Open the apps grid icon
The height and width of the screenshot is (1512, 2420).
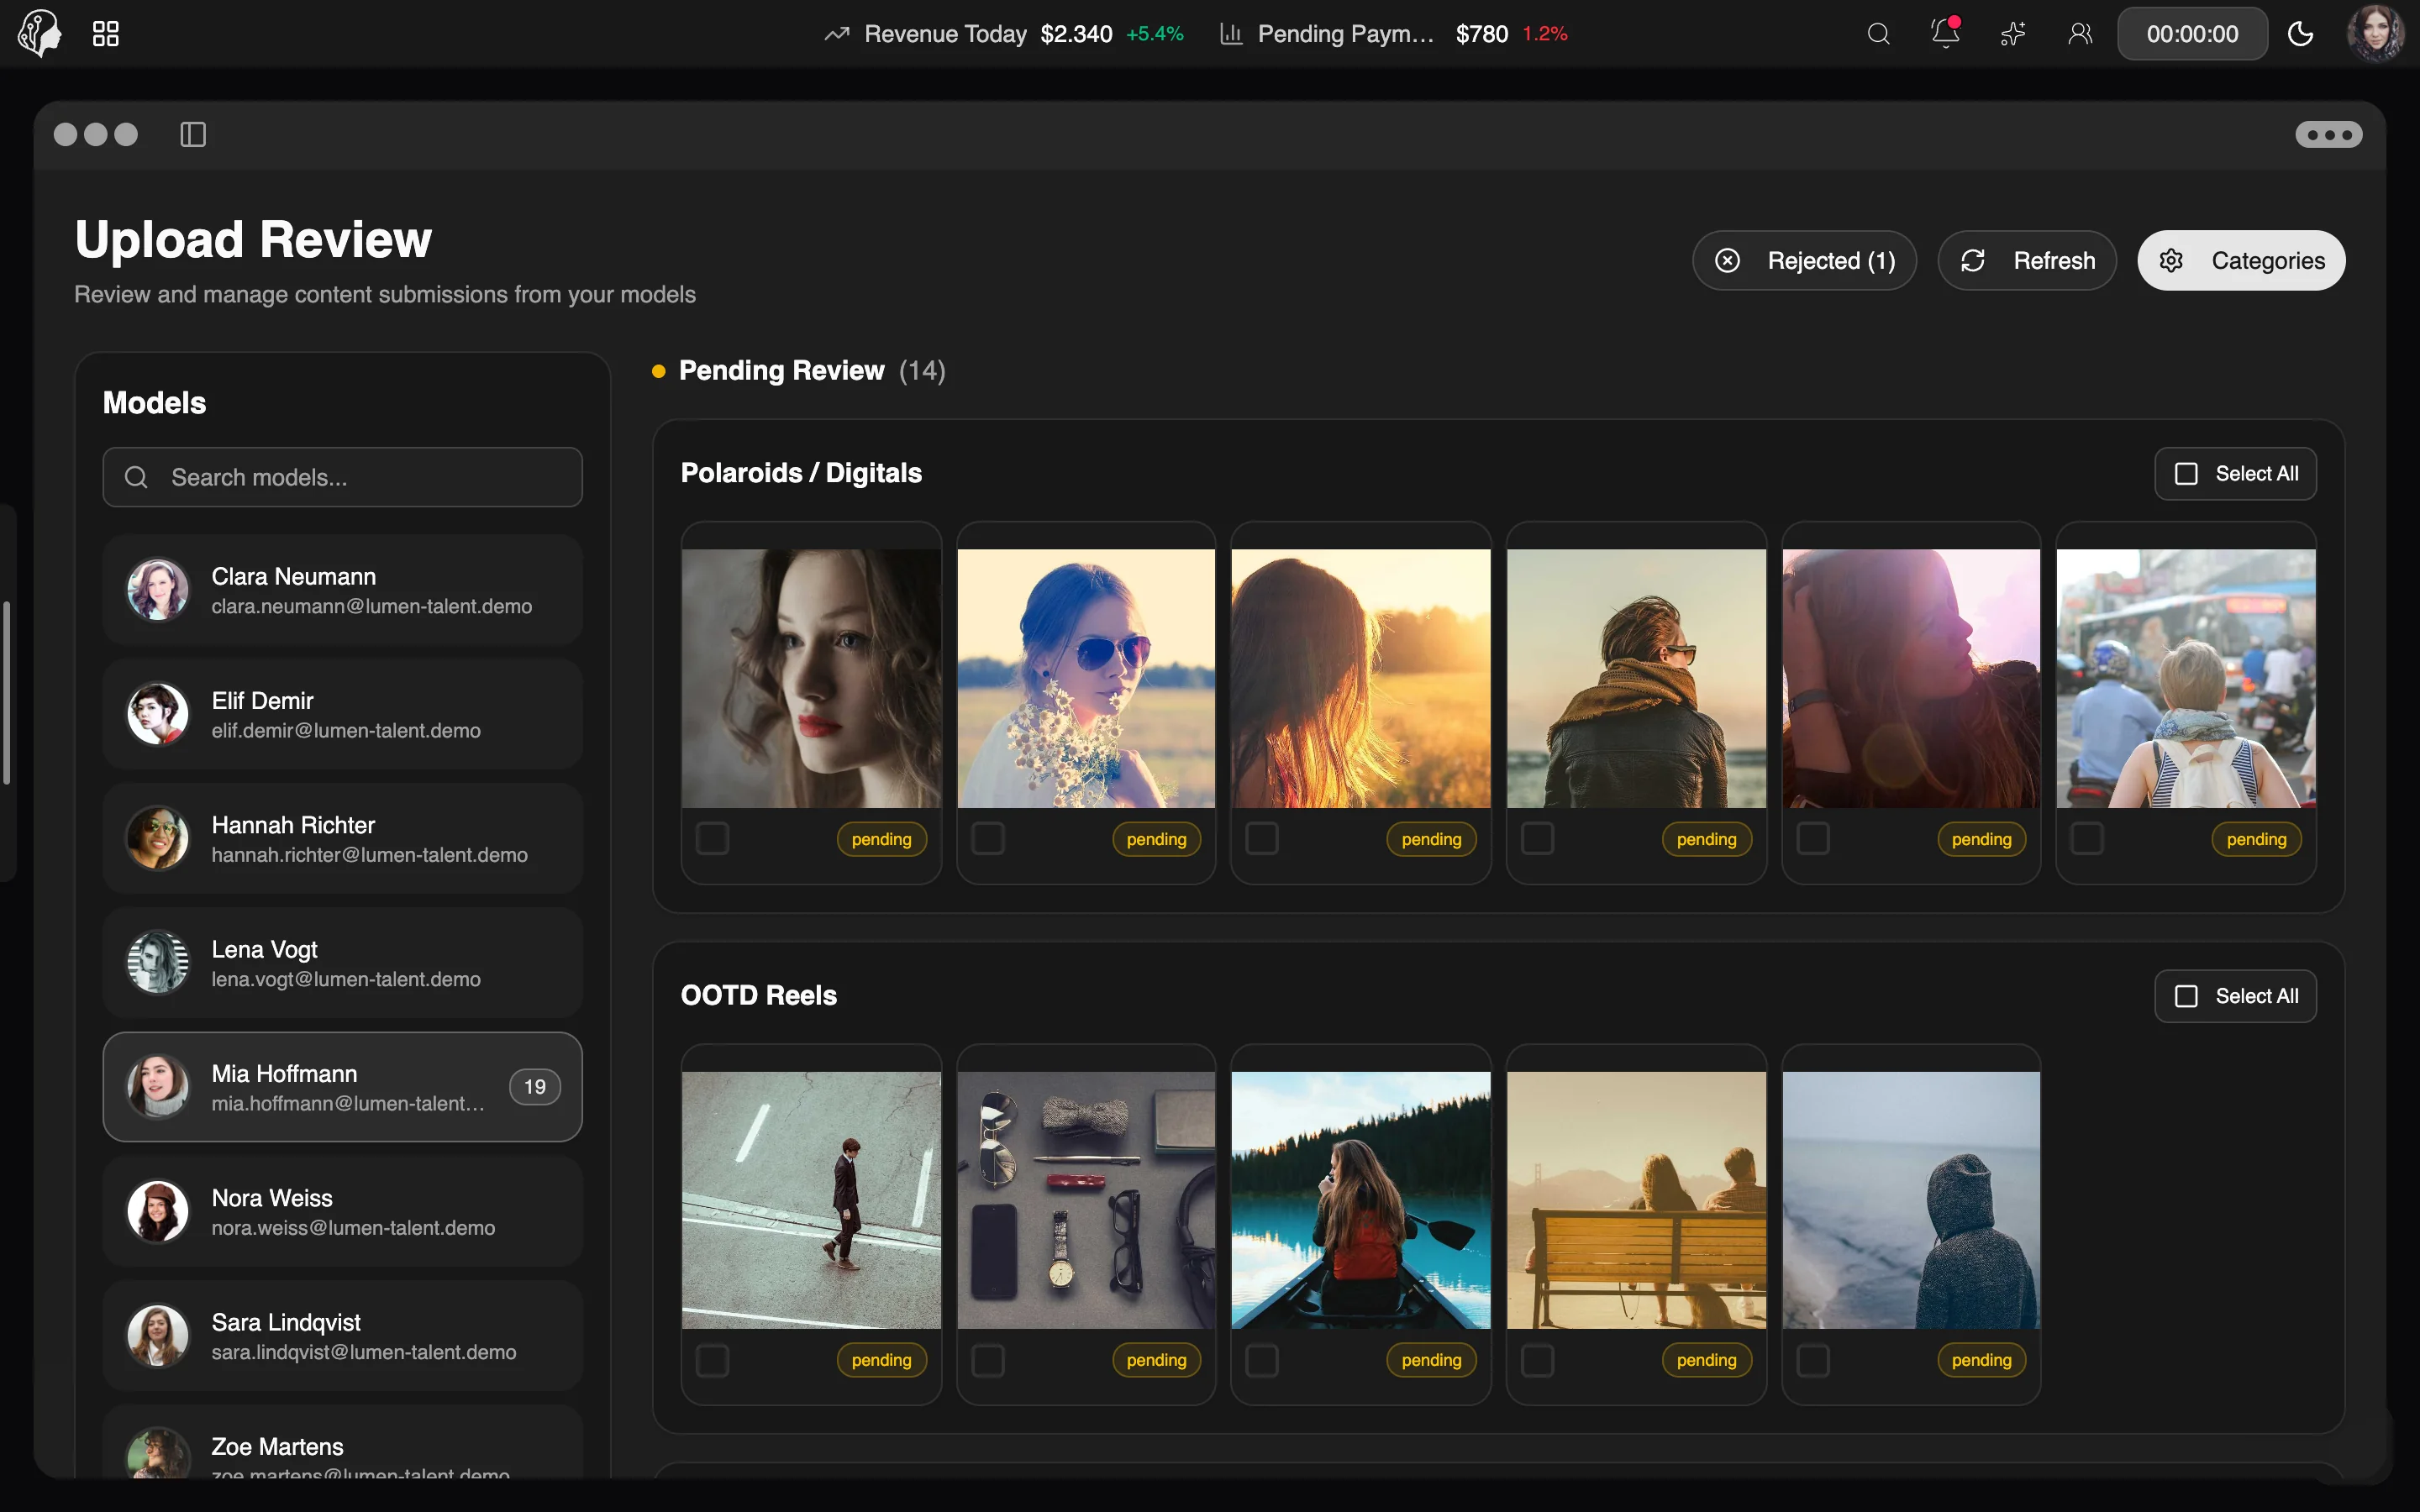click(x=106, y=34)
